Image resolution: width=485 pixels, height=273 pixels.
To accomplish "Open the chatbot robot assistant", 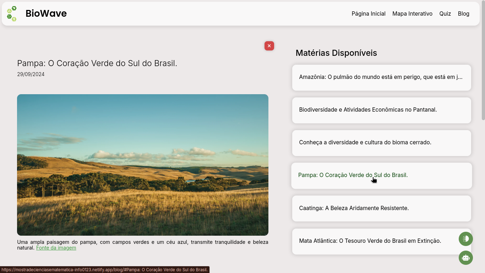I will [465, 258].
